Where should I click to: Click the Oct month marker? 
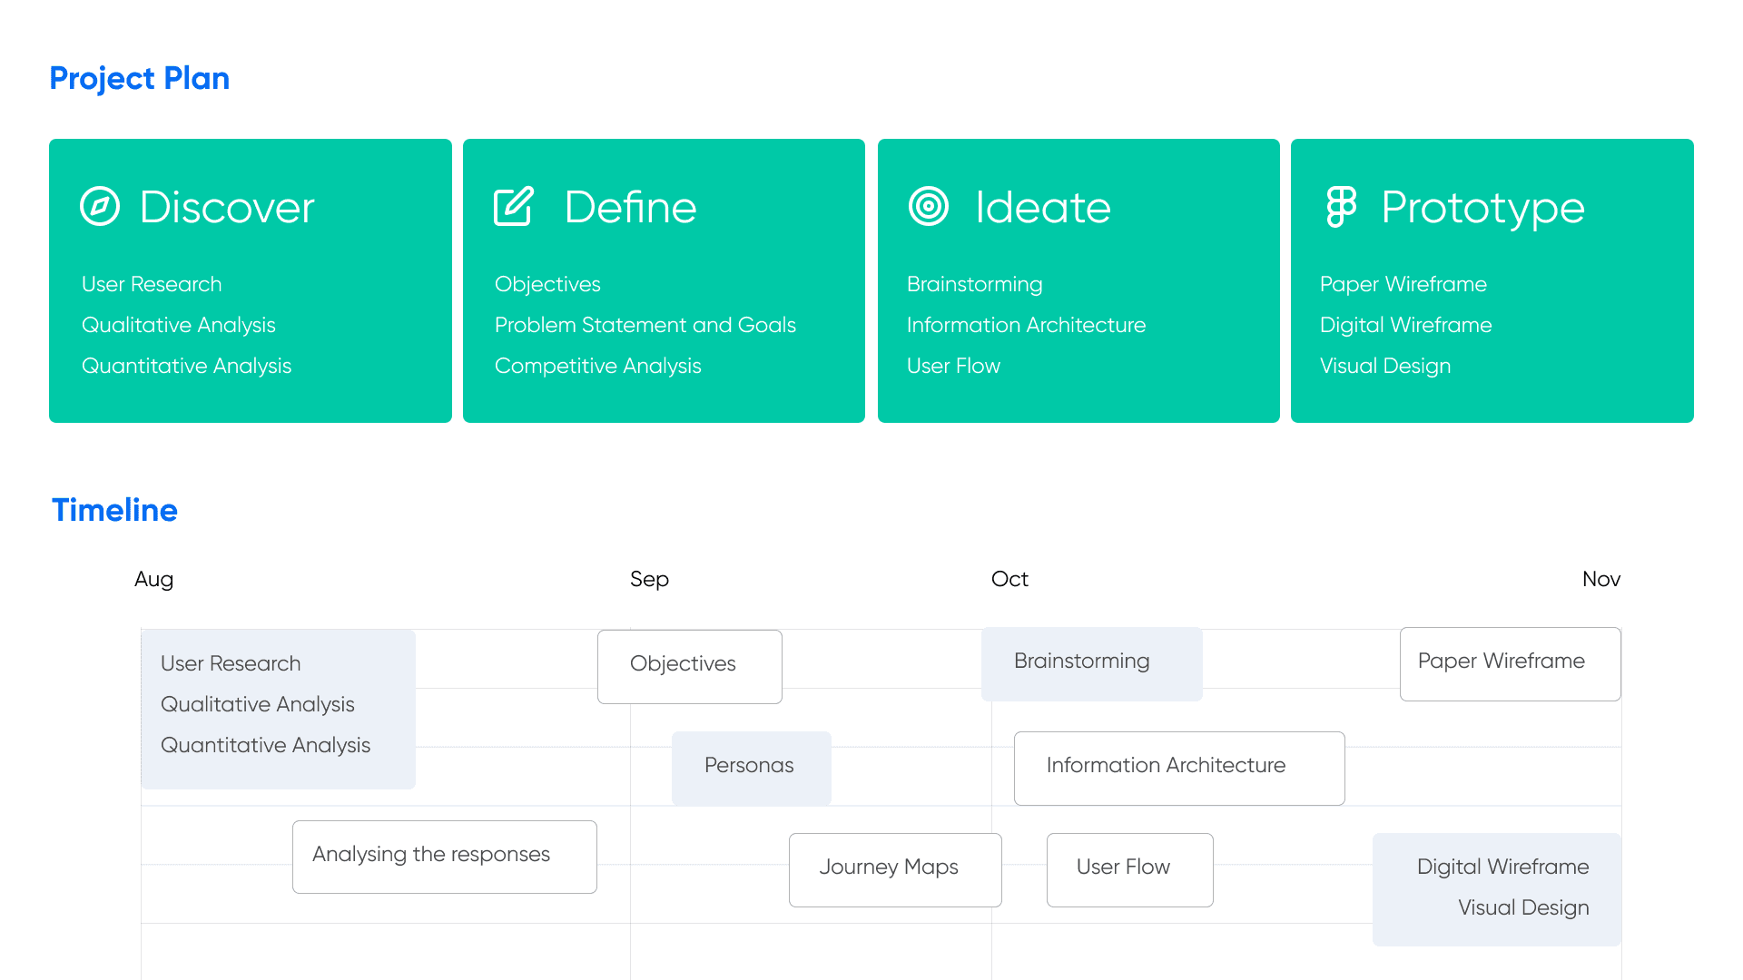pyautogui.click(x=1009, y=579)
